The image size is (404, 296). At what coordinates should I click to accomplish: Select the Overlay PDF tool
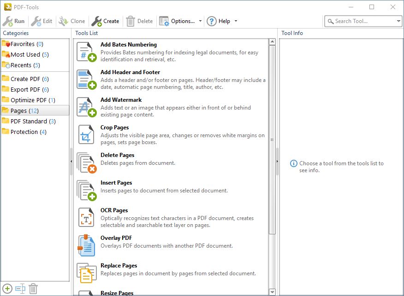pos(115,238)
